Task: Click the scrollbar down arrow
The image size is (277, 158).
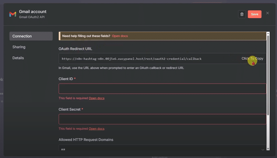Action: pyautogui.click(x=268, y=149)
